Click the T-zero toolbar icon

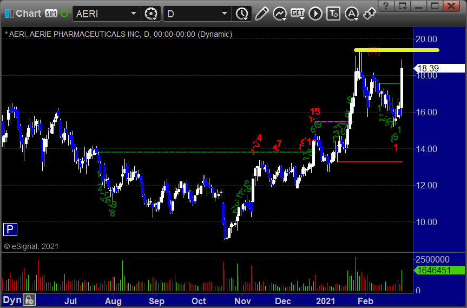[x=333, y=14]
